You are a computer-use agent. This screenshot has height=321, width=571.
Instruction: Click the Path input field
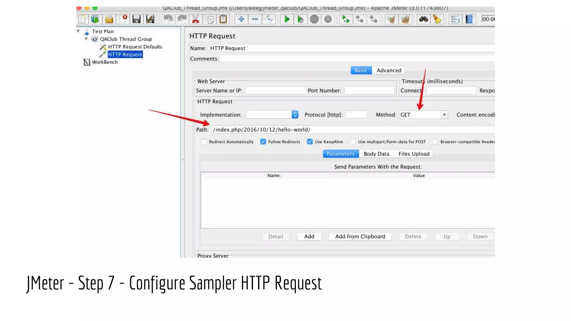(353, 130)
